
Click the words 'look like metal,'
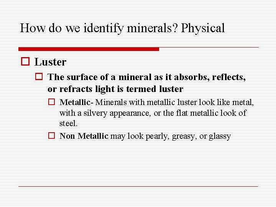[x=226, y=102]
